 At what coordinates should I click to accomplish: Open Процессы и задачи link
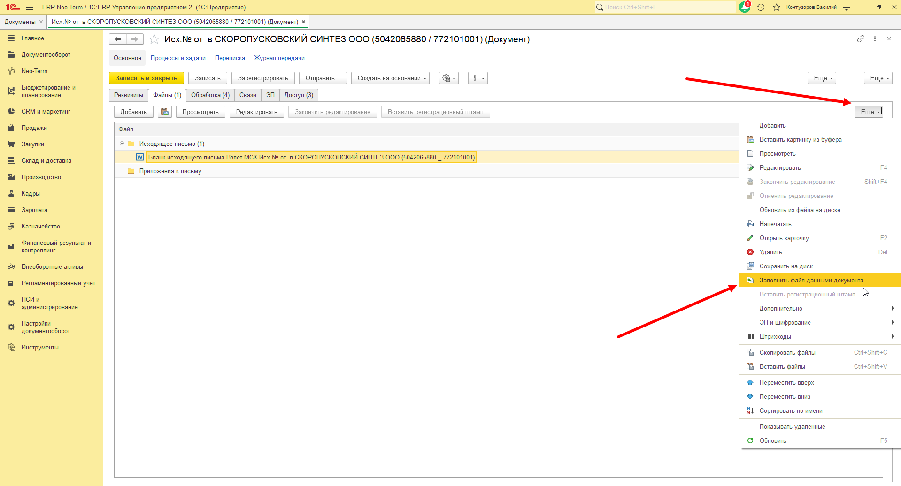click(178, 58)
